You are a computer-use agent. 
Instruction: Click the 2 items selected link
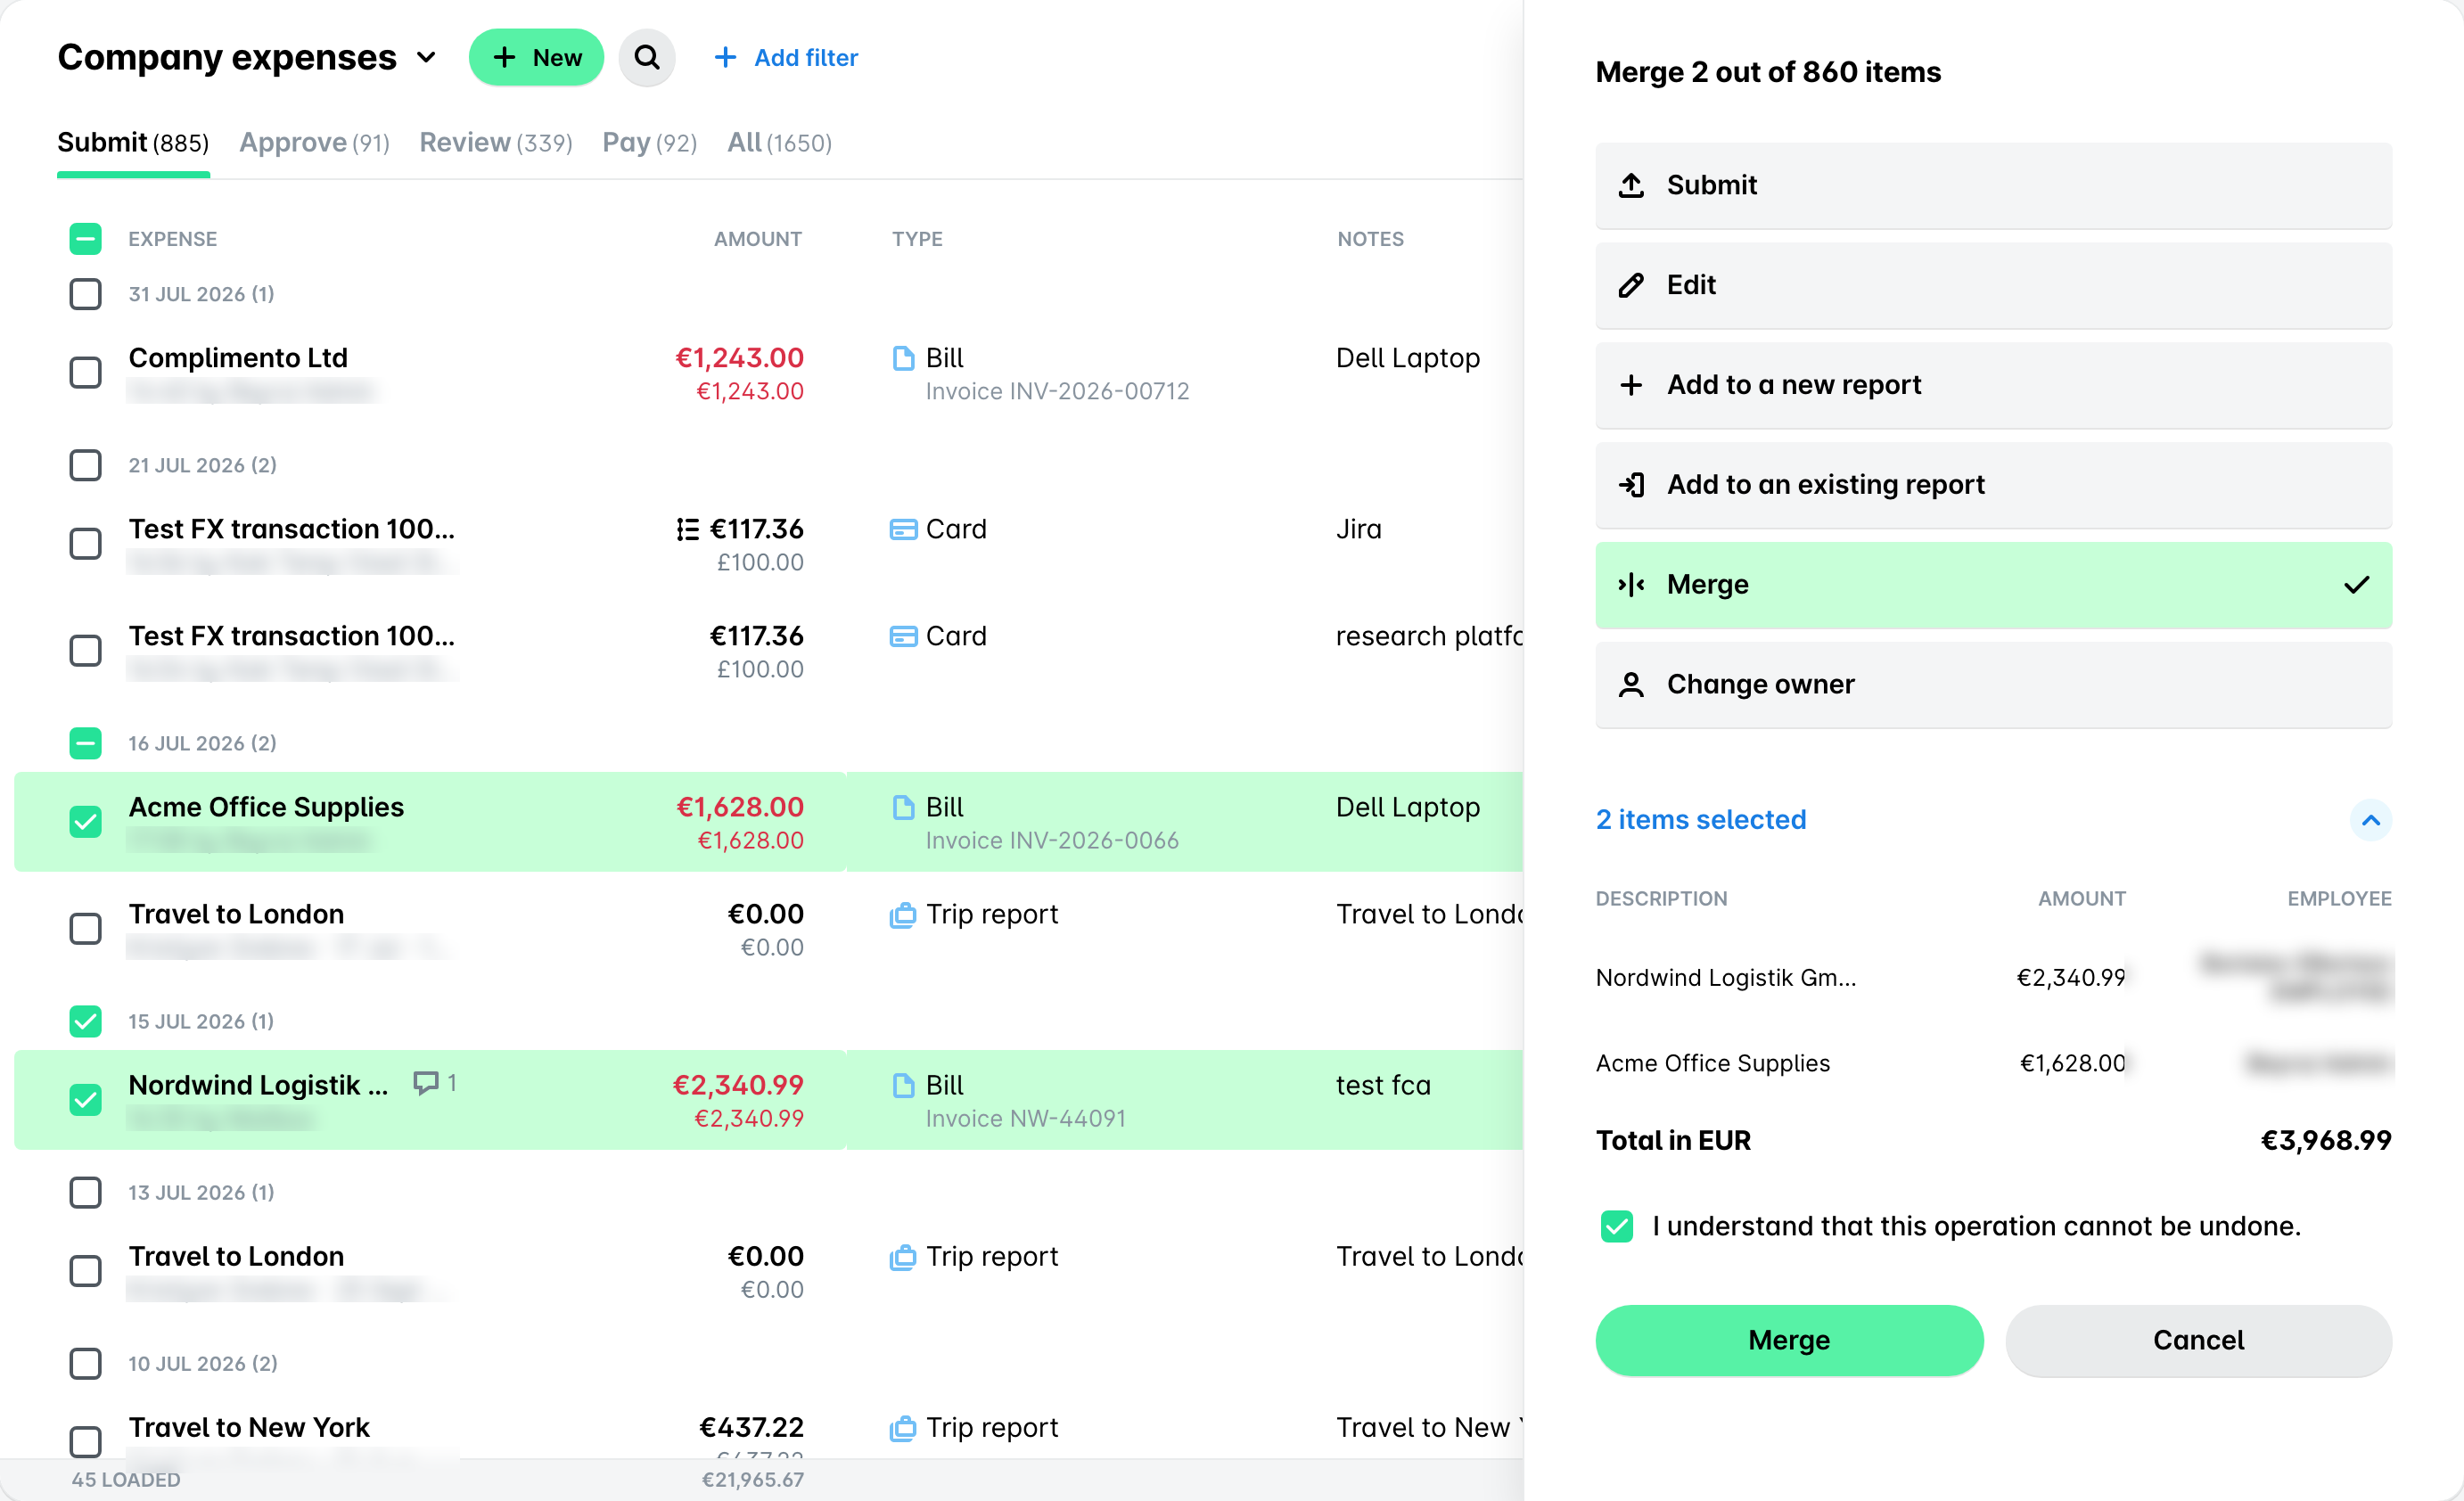click(1701, 820)
